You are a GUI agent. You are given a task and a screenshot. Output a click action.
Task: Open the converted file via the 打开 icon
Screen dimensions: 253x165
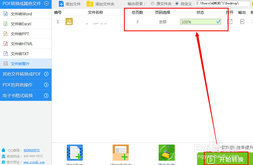click(x=230, y=22)
